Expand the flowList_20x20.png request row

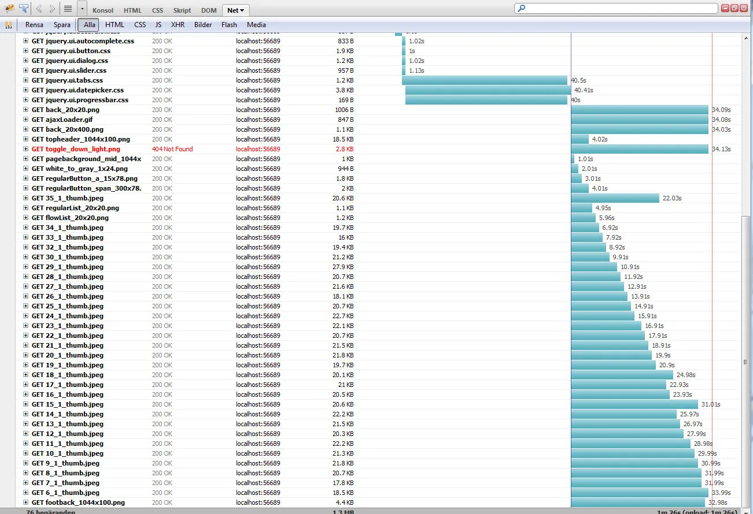(25, 218)
